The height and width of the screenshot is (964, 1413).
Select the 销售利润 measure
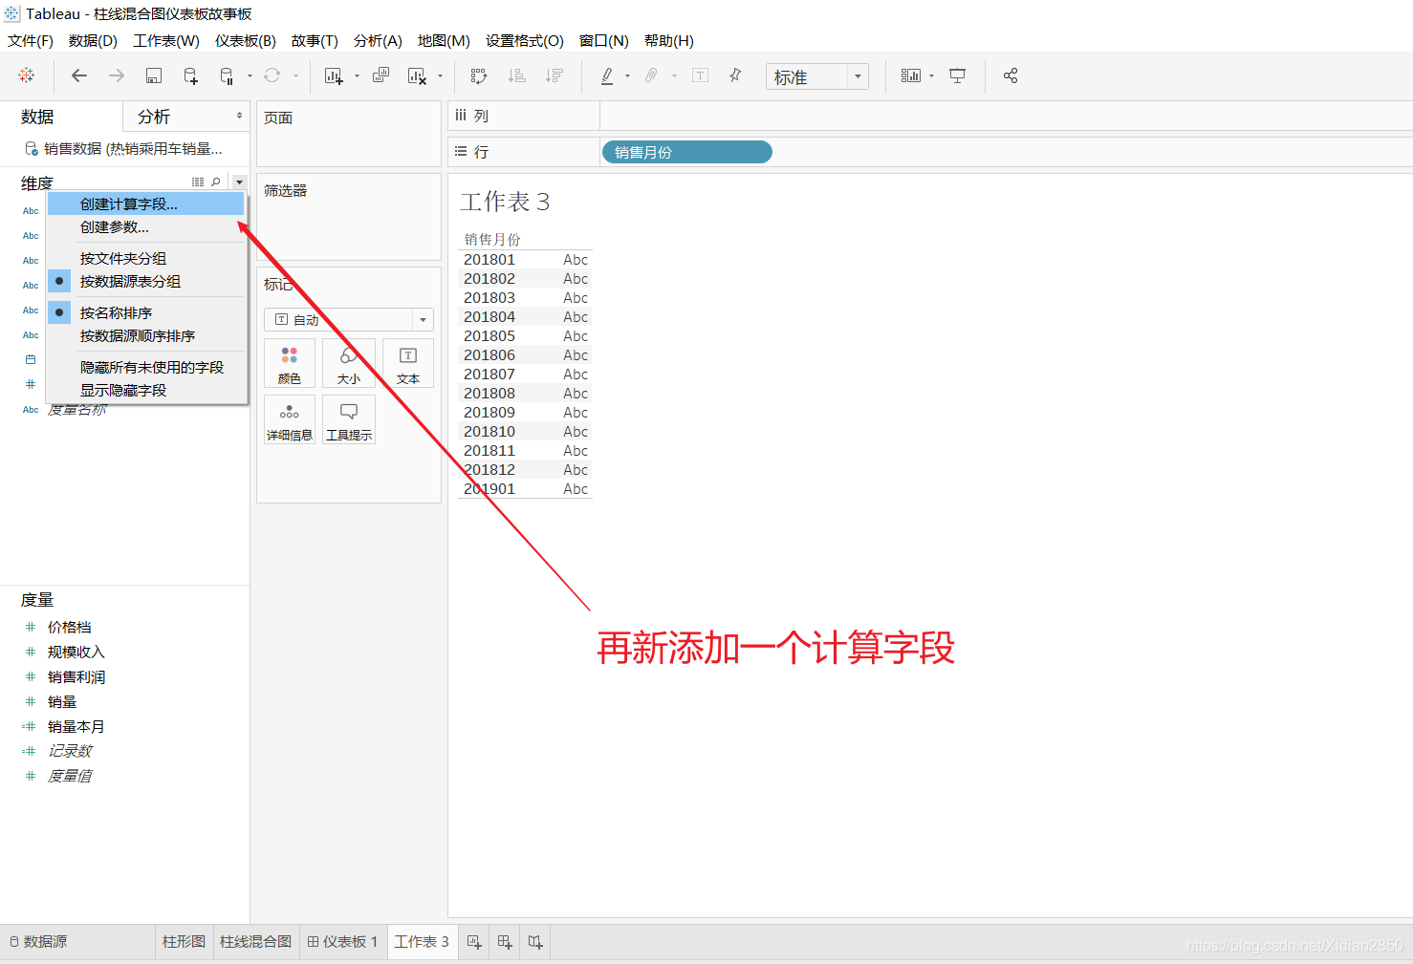click(76, 677)
